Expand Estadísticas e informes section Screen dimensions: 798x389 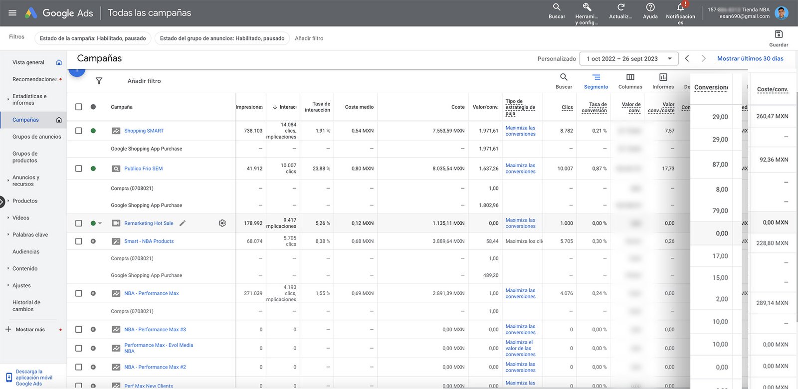(x=8, y=99)
